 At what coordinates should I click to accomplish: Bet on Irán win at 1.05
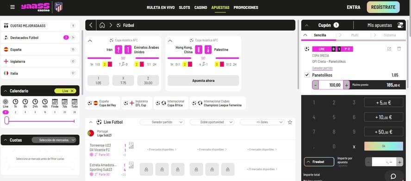pos(98,81)
